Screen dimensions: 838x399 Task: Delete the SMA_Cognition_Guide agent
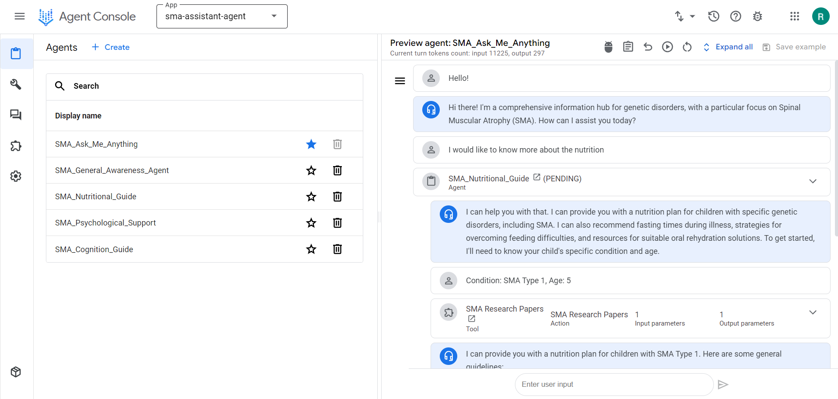click(337, 249)
